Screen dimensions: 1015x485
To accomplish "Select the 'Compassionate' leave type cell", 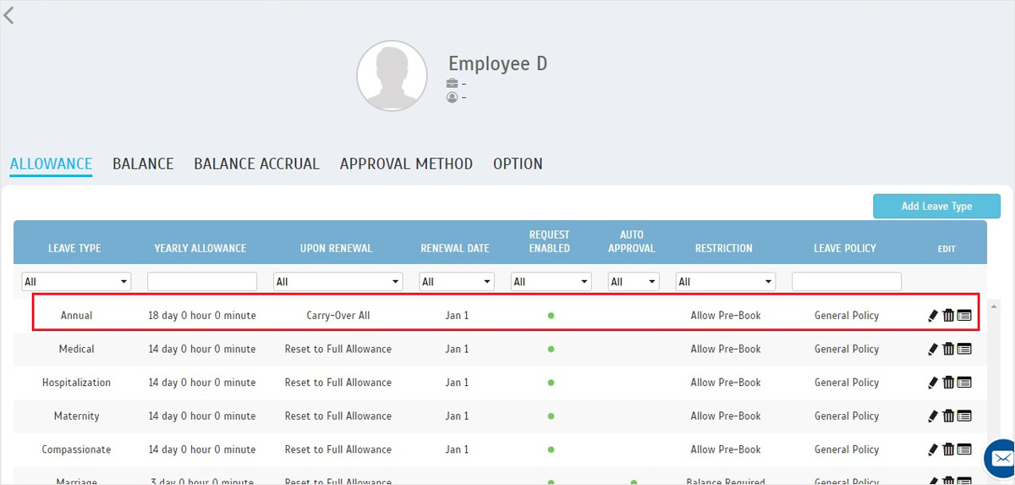I will [x=76, y=449].
